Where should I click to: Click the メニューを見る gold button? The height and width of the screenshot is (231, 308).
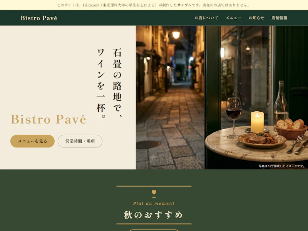(32, 141)
